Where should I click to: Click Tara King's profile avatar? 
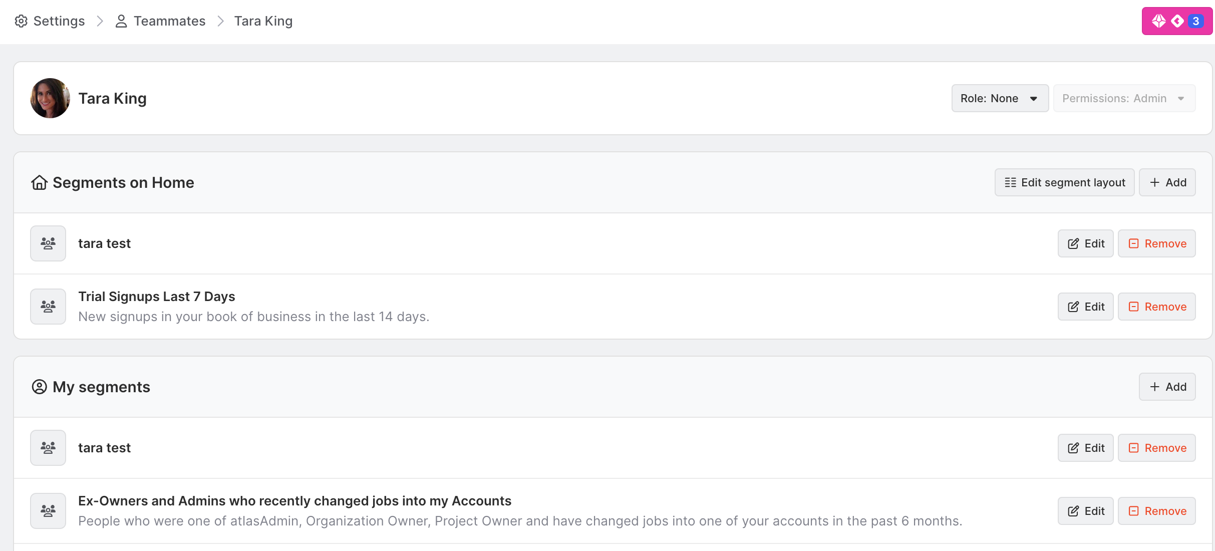click(x=50, y=98)
